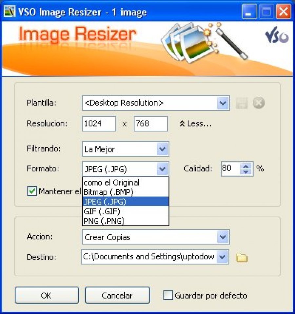This screenshot has height=314, width=295.
Task: Select 'como el Original' format option
Action: pyautogui.click(x=112, y=183)
